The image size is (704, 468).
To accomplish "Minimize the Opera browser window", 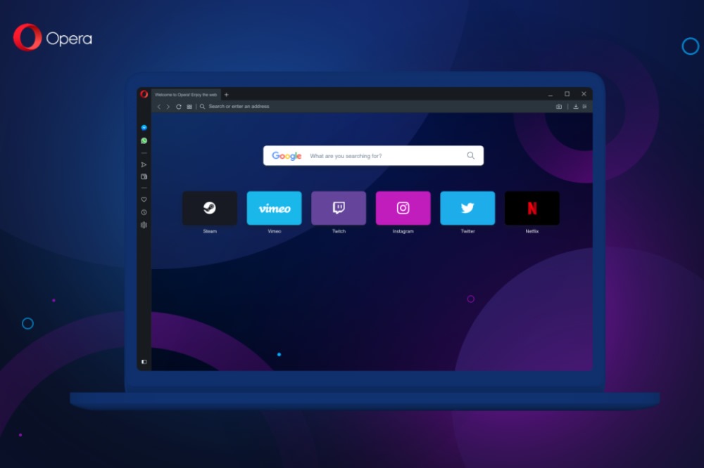I will [551, 95].
